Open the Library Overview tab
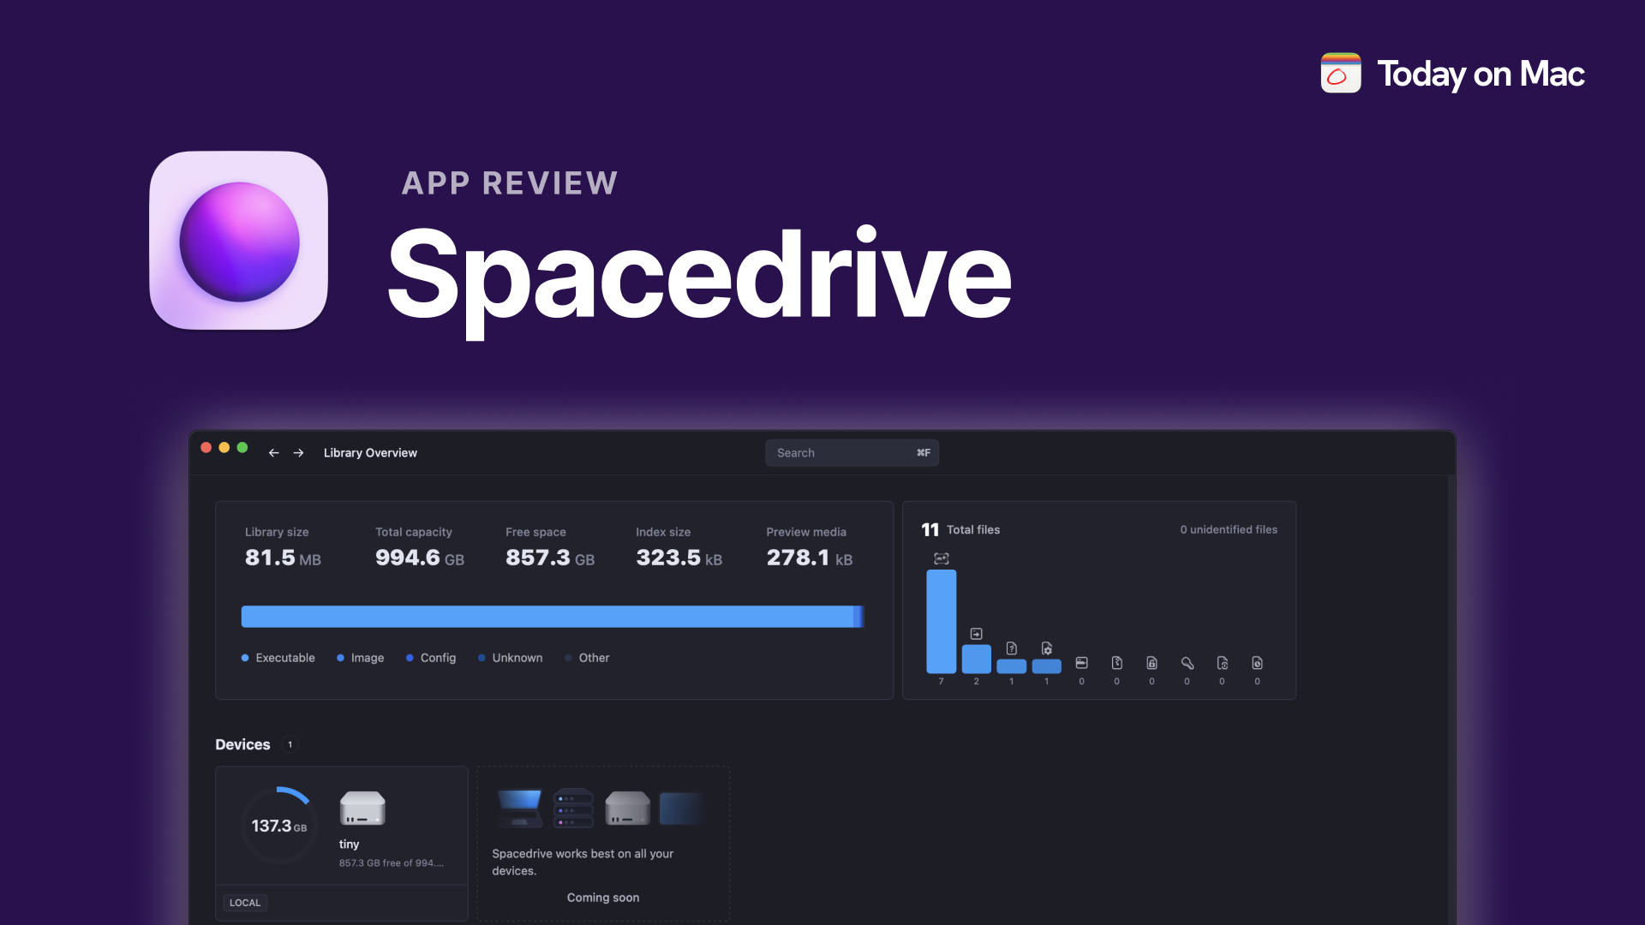 tap(369, 452)
